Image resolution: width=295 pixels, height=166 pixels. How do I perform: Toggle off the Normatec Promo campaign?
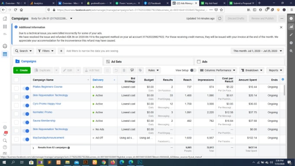click(26, 114)
